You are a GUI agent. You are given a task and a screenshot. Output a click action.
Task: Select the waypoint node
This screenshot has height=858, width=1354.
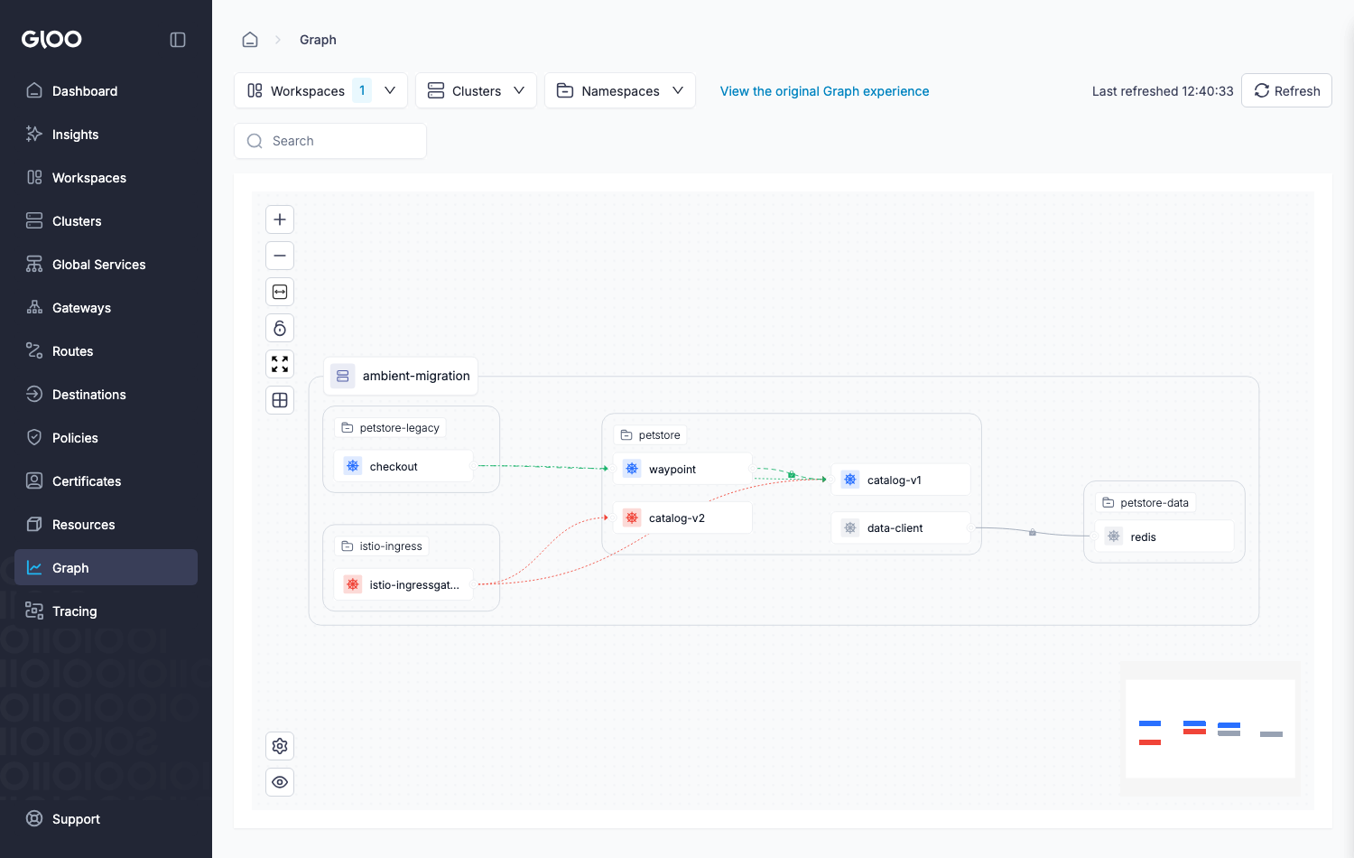click(682, 469)
